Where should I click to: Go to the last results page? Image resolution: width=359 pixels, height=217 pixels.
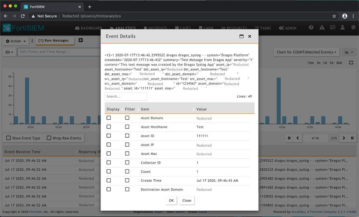(x=352, y=138)
